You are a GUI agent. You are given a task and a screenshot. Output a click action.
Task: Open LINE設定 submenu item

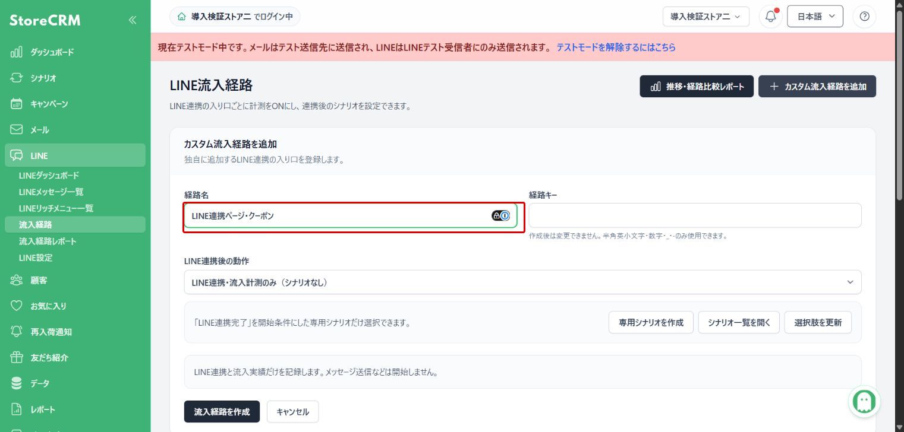pos(36,258)
